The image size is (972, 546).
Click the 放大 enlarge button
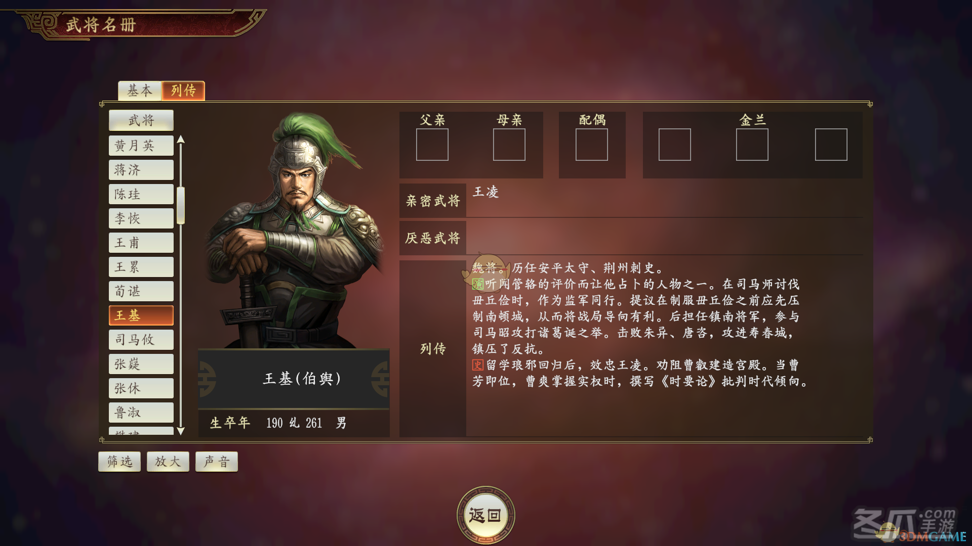[x=168, y=462]
